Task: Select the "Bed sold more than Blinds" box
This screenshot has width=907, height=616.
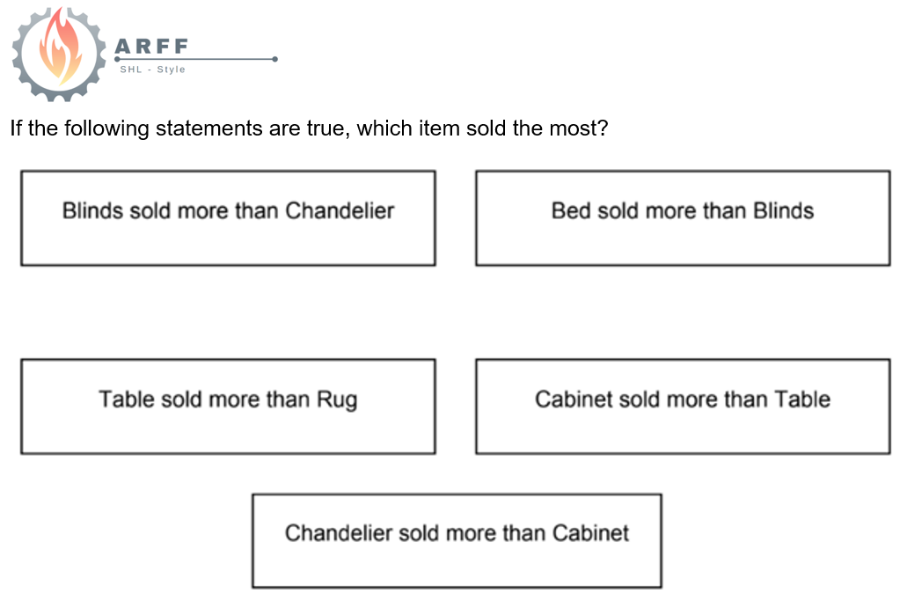Action: pyautogui.click(x=683, y=218)
